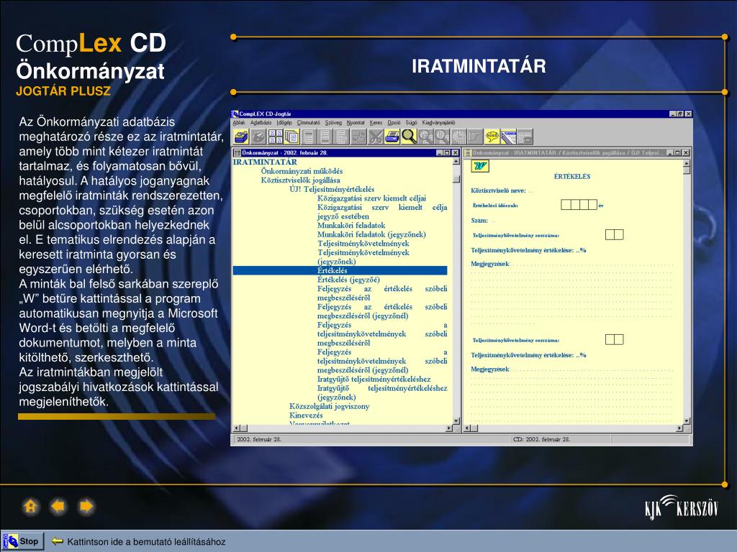Click scroll-right arrow under right document pane

click(x=679, y=428)
